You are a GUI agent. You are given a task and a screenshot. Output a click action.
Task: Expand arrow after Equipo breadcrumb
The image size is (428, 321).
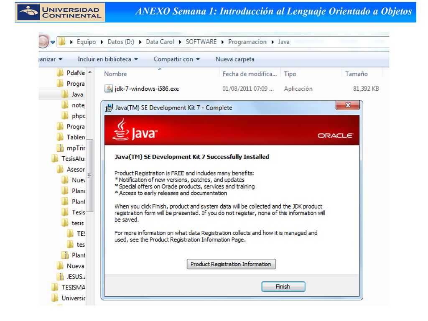tap(102, 42)
